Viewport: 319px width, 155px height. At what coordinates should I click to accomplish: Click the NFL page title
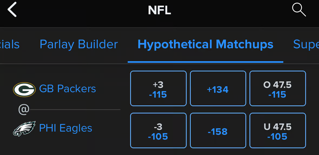pyautogui.click(x=159, y=10)
